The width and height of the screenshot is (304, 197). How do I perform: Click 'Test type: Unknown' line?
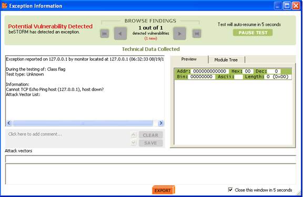pos(25,75)
